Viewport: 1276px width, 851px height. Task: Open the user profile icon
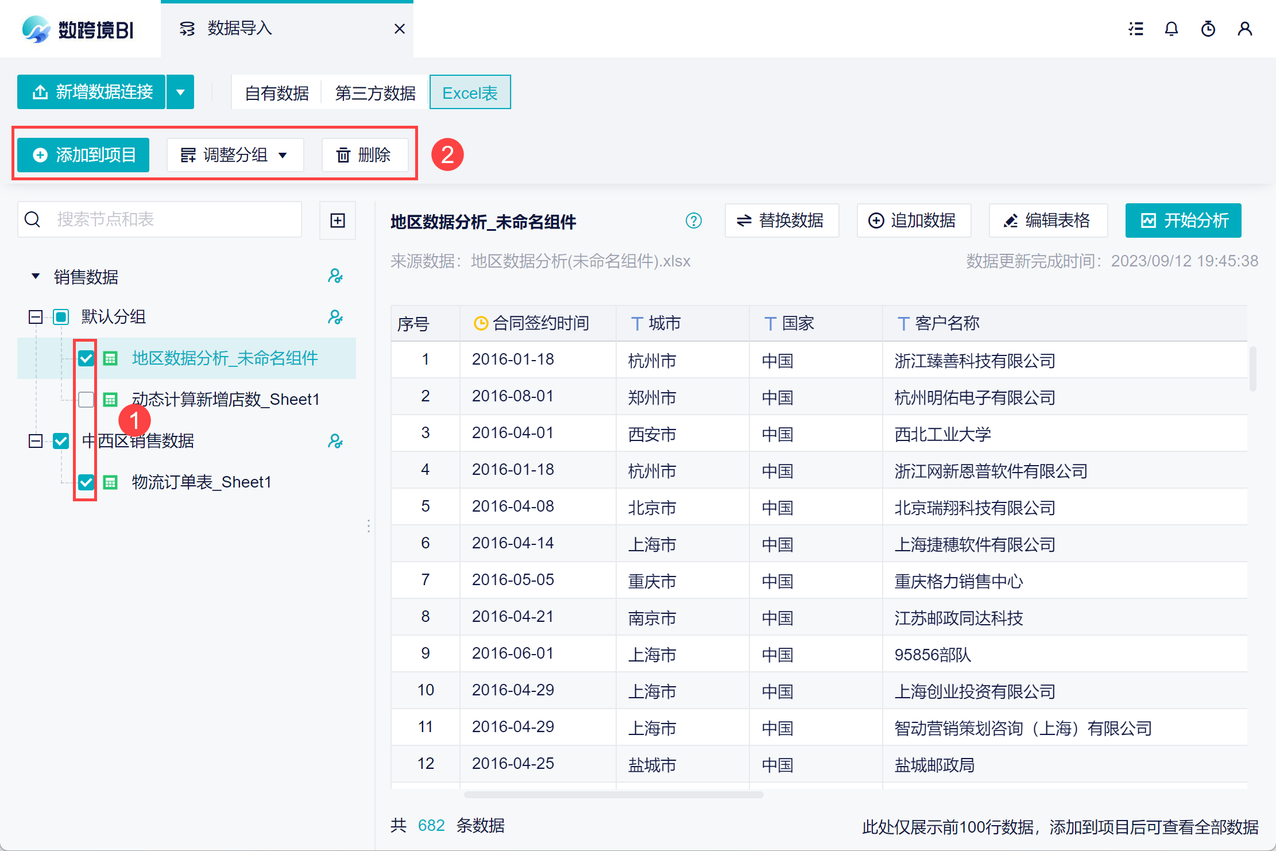pyautogui.click(x=1245, y=29)
